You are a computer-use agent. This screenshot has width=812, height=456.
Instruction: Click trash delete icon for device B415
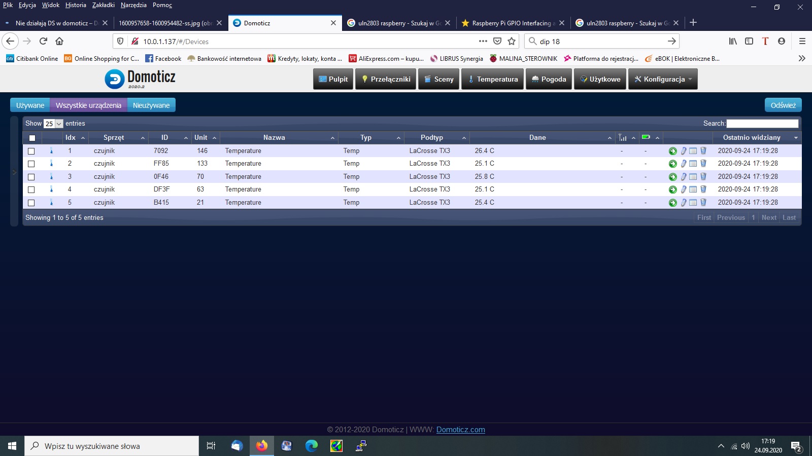(703, 203)
